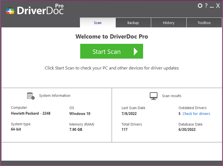223x166 pixels.
Task: Click the Scan results monitor icon
Action: click(154, 96)
